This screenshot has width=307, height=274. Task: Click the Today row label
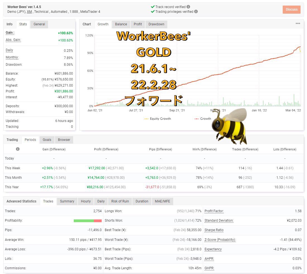click(9, 158)
